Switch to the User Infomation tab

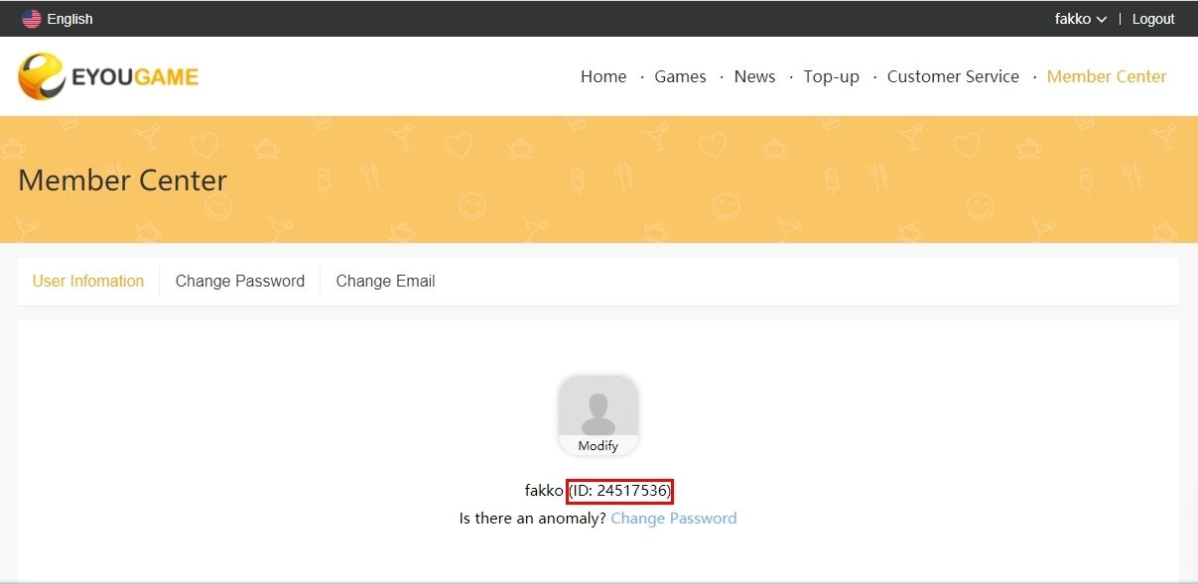click(x=88, y=281)
